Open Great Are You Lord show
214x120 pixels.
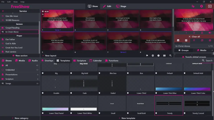(x=19, y=48)
